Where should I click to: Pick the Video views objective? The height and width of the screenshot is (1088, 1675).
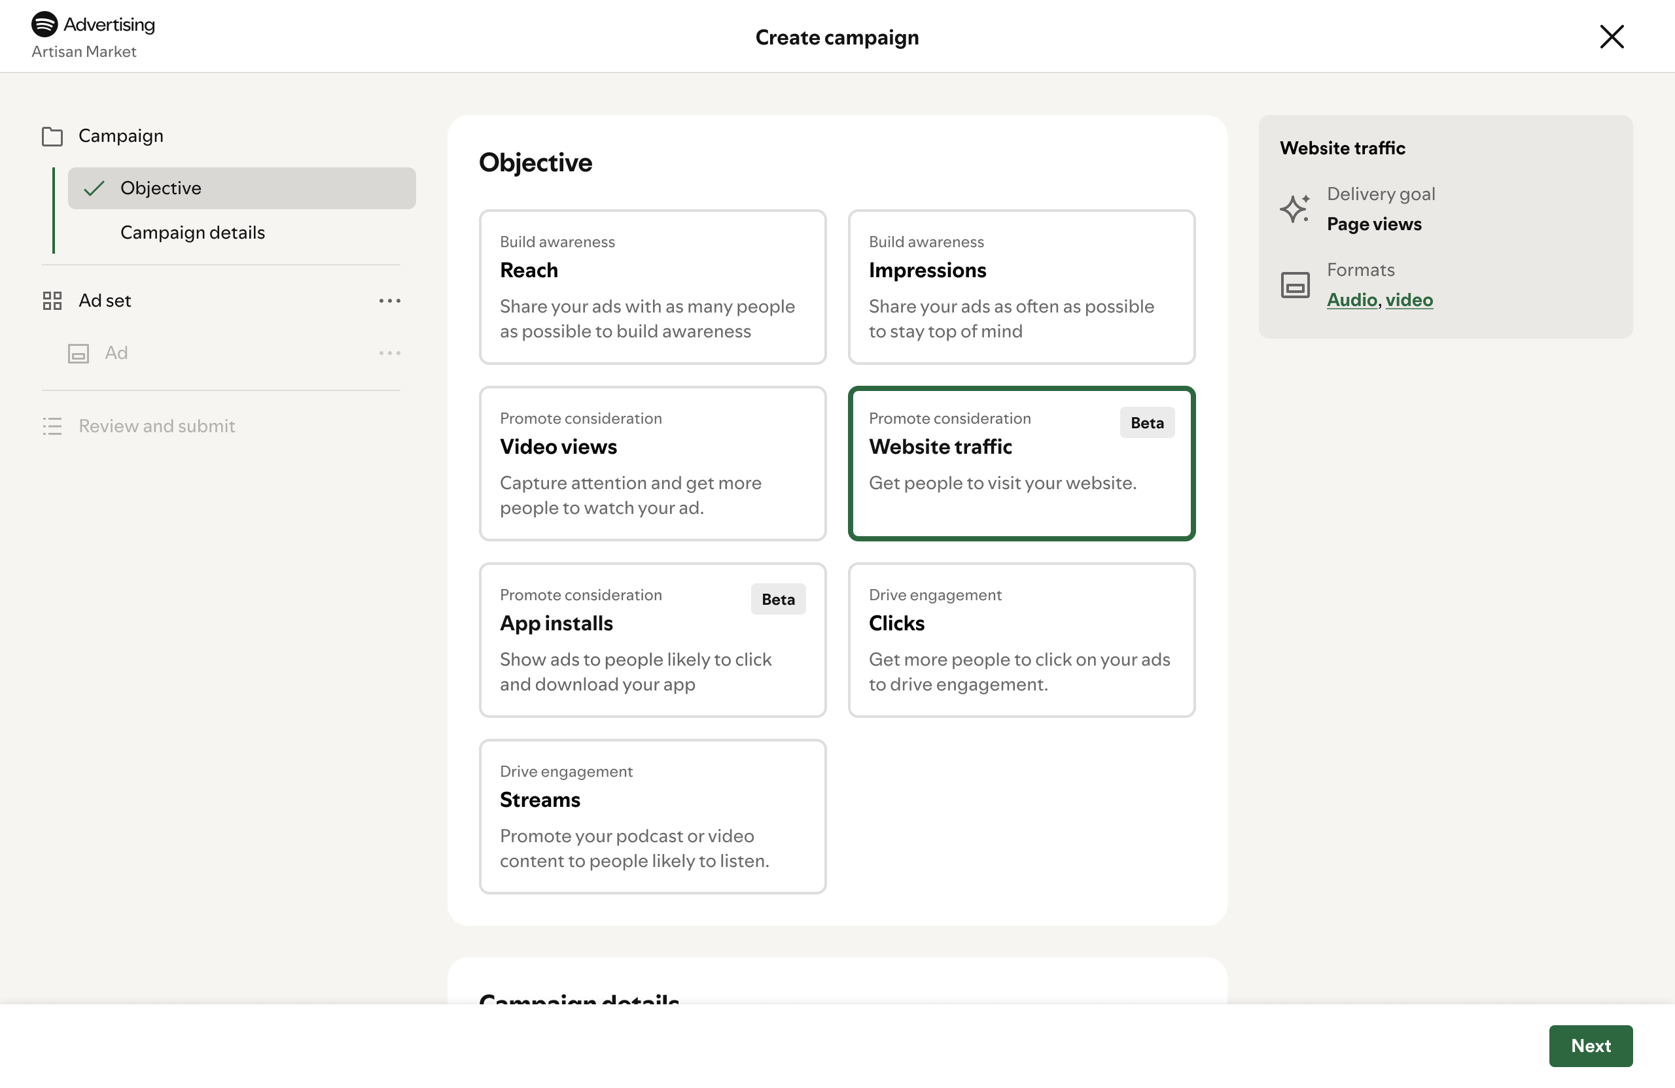(652, 463)
